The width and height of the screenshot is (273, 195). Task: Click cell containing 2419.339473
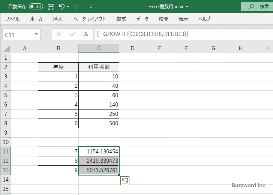point(99,161)
